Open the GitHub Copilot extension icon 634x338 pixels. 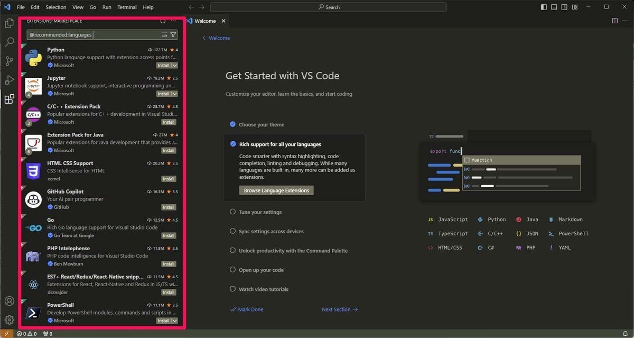tap(34, 199)
